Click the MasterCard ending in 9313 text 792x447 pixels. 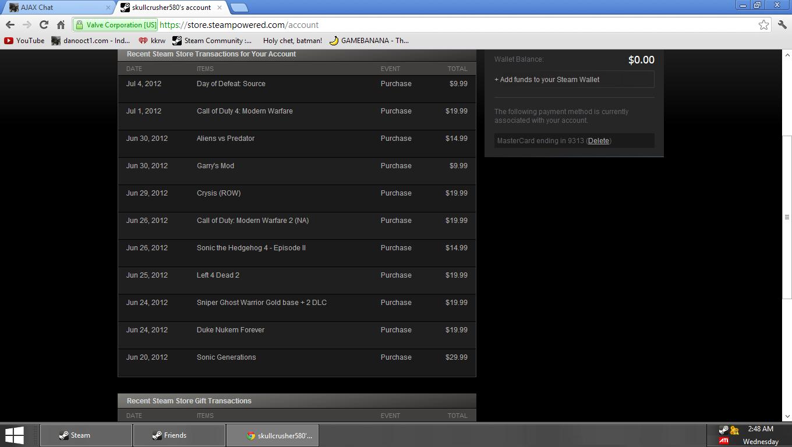click(x=540, y=141)
